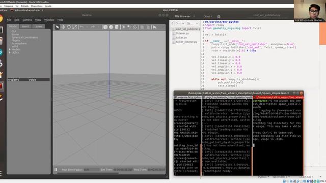Go back in editor file browser
Viewport: 326px width, 183px height.
(x=172, y=23)
